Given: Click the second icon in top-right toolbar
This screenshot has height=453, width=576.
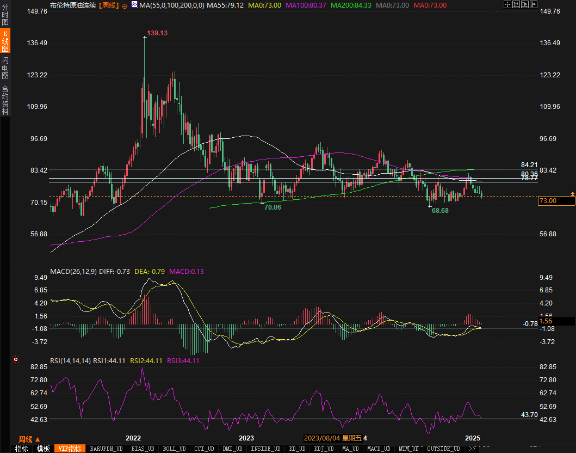Looking at the screenshot, I should pyautogui.click(x=516, y=5).
